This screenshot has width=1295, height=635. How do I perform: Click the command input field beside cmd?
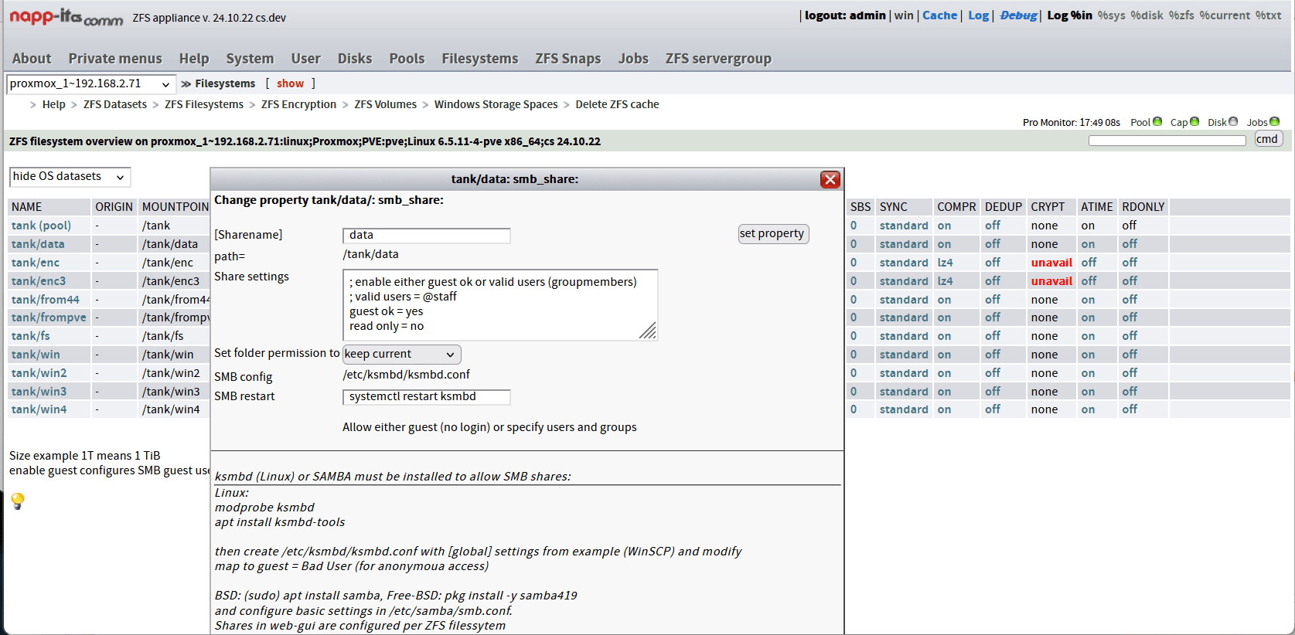tap(1167, 141)
